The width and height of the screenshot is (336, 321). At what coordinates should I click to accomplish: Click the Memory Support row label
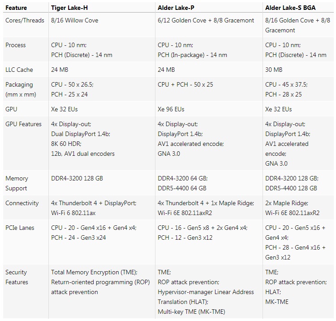click(x=17, y=183)
